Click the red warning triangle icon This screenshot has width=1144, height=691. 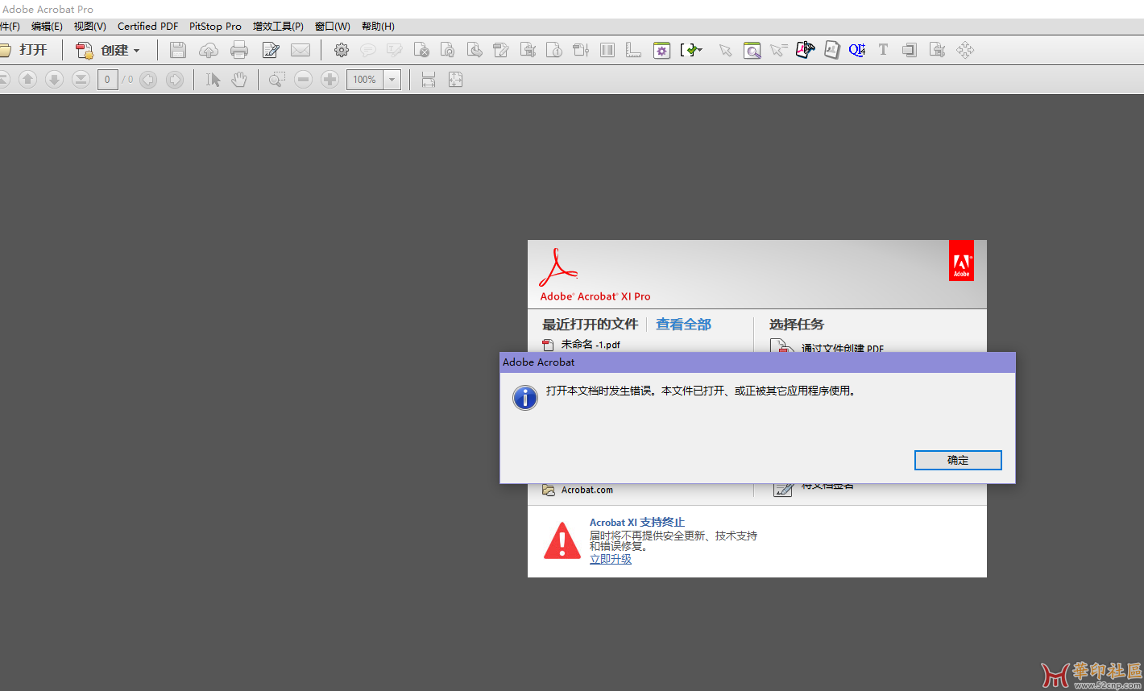tap(562, 540)
